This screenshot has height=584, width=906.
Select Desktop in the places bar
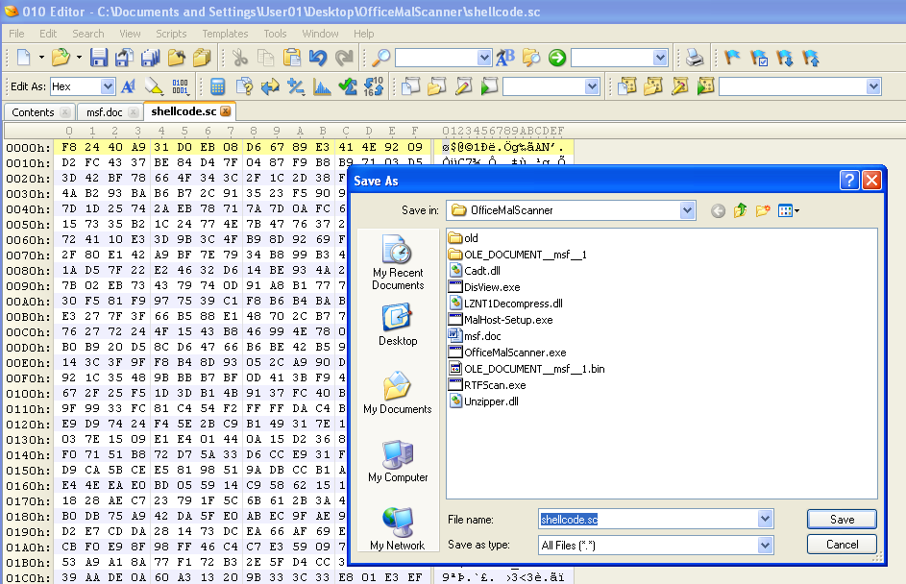[x=397, y=327]
